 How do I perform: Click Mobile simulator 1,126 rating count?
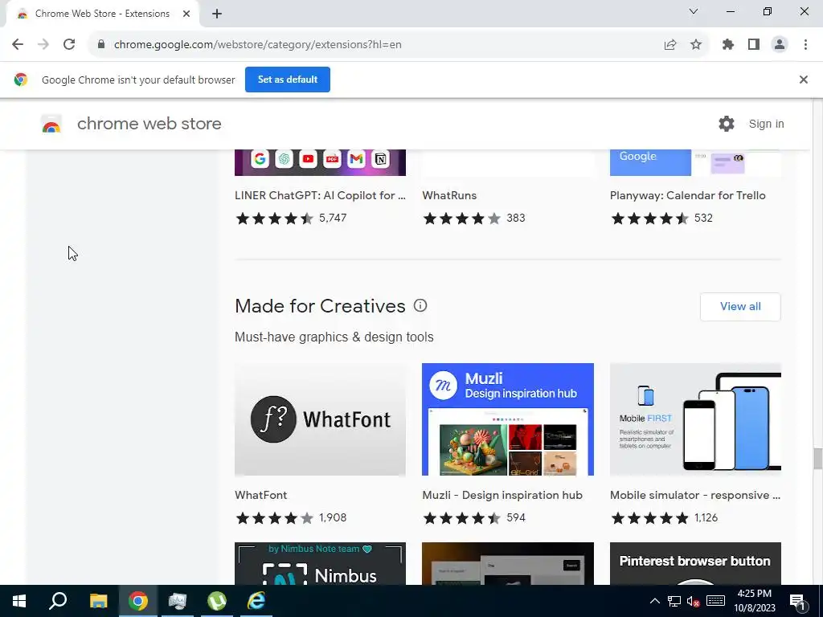(x=706, y=517)
